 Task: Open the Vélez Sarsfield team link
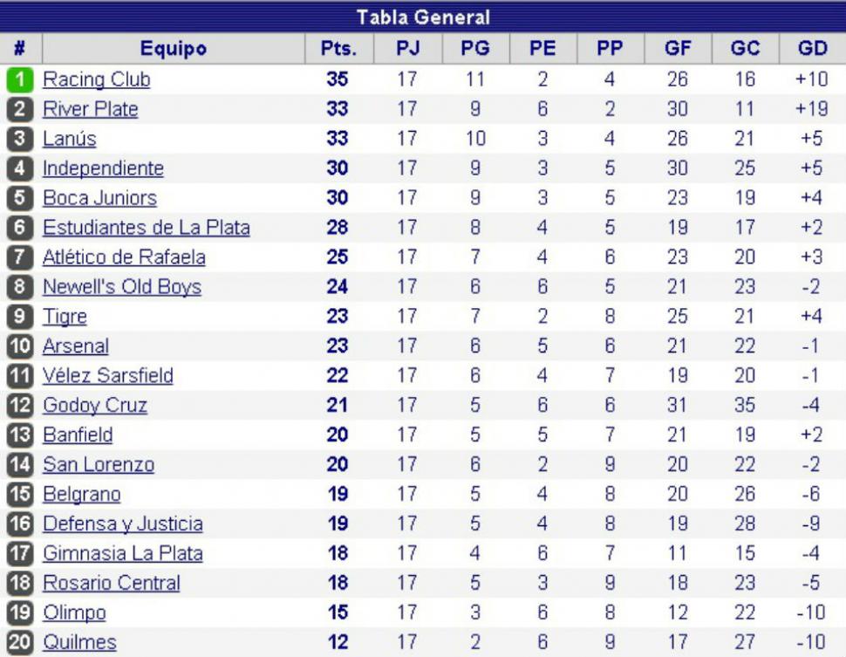coord(108,376)
